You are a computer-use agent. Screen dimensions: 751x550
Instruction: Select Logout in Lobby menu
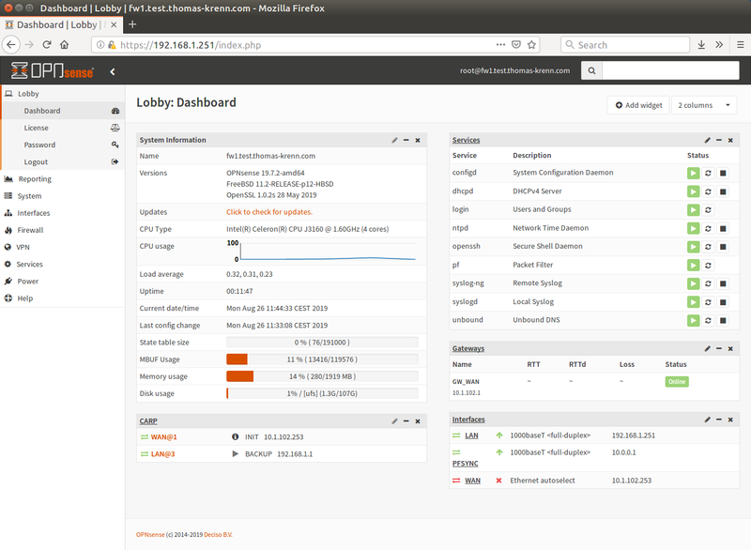[x=63, y=162]
